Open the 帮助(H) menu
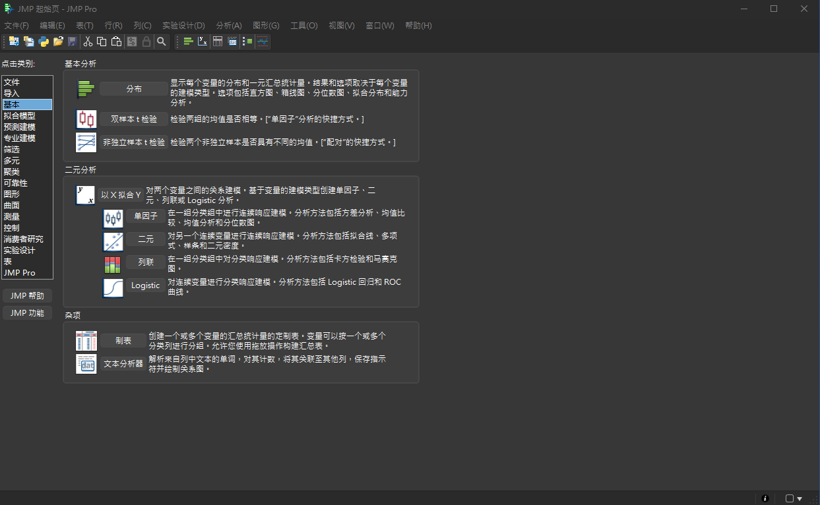This screenshot has height=505, width=820. tap(418, 26)
